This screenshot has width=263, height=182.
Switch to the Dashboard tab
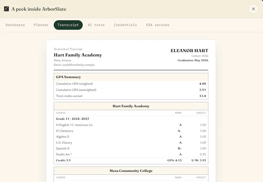(x=15, y=25)
